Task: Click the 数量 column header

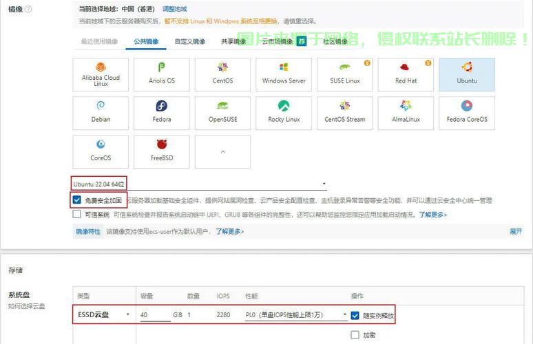Action: click(x=194, y=296)
